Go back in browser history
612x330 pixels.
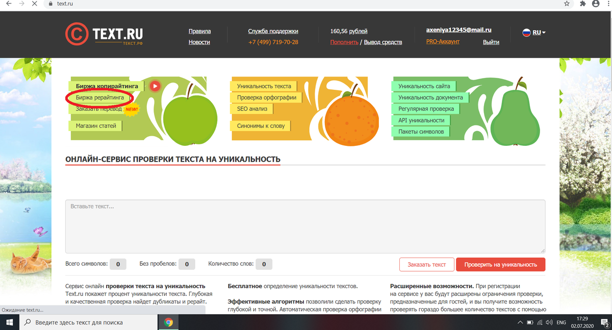pos(9,3)
